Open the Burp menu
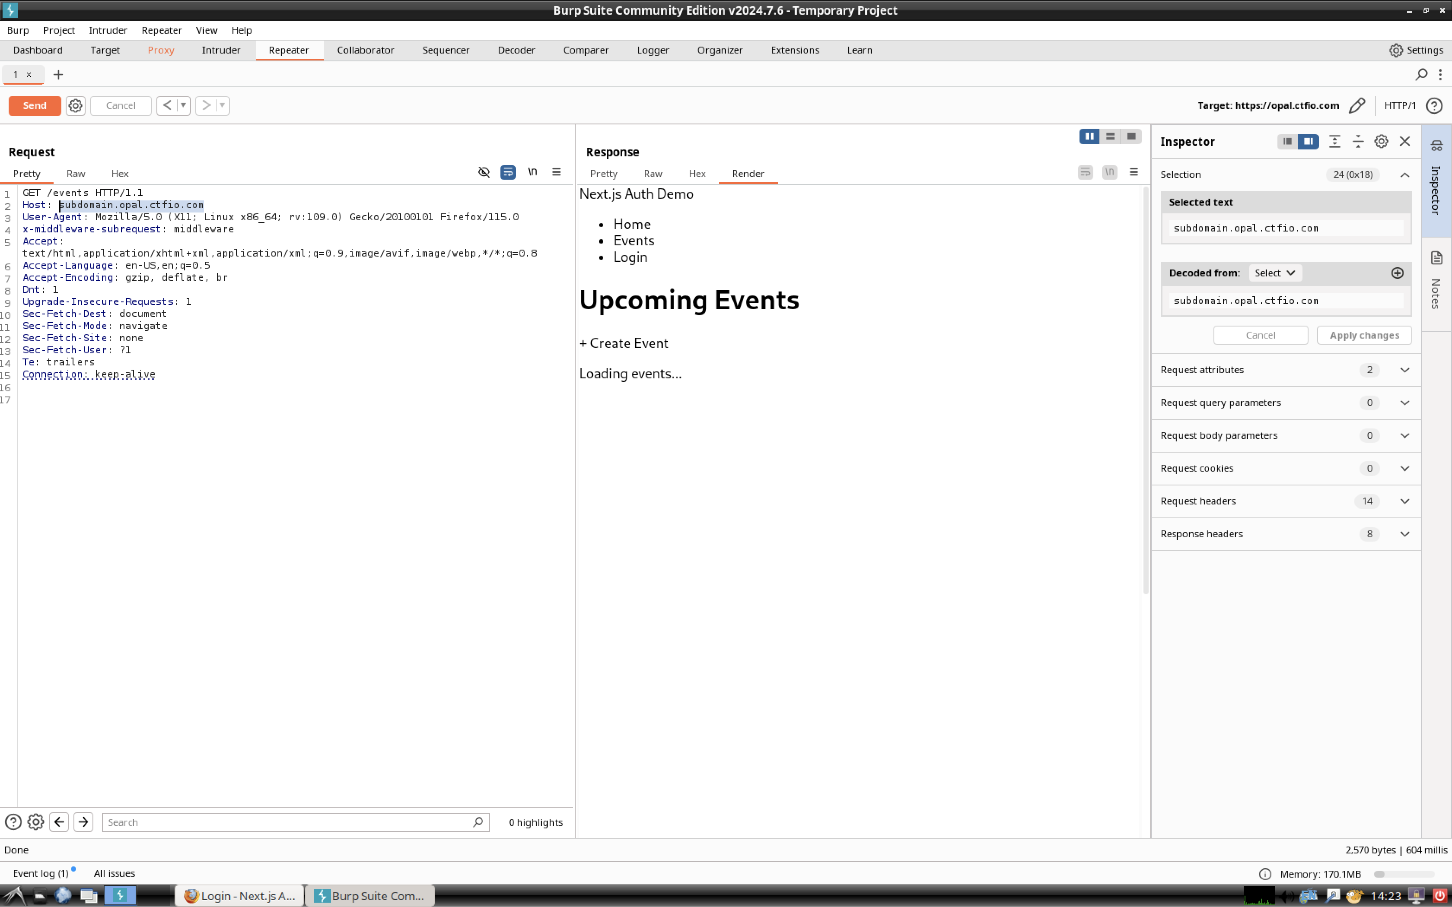This screenshot has height=907, width=1452. pos(18,30)
